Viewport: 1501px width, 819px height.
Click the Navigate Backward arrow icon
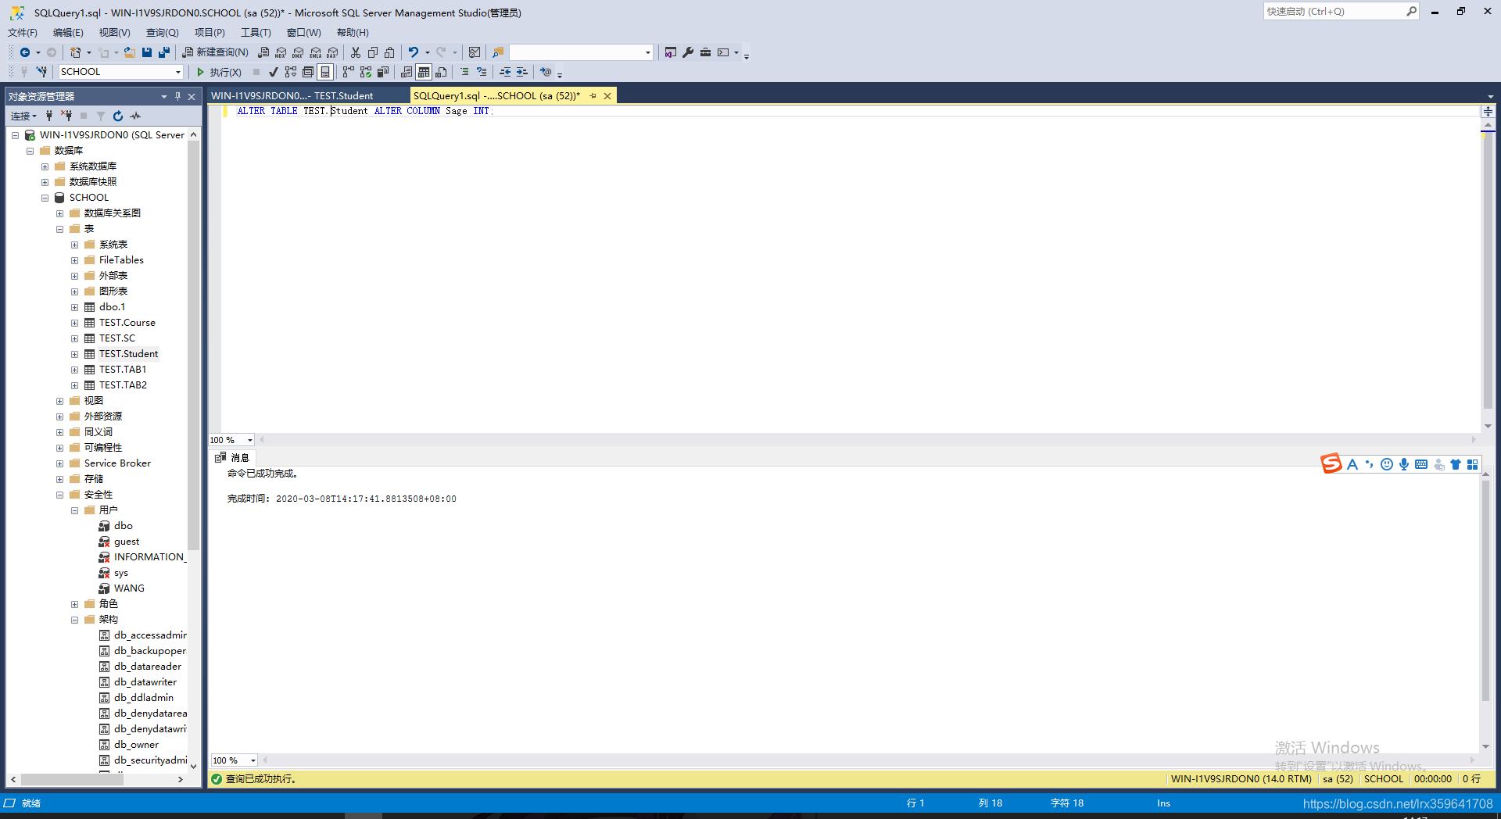[25, 52]
